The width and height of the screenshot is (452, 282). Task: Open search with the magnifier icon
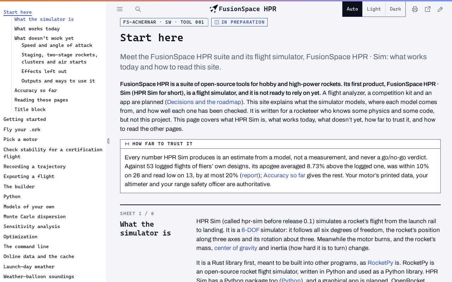[x=138, y=9]
